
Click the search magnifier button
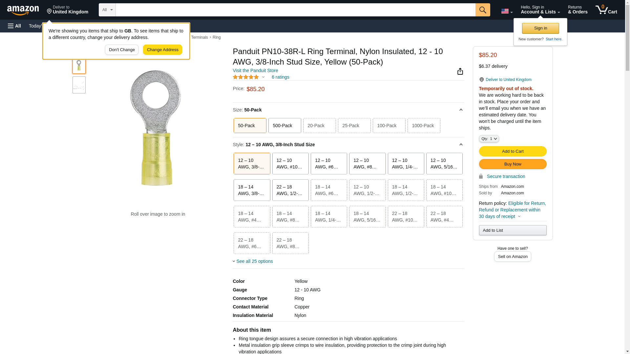click(482, 10)
